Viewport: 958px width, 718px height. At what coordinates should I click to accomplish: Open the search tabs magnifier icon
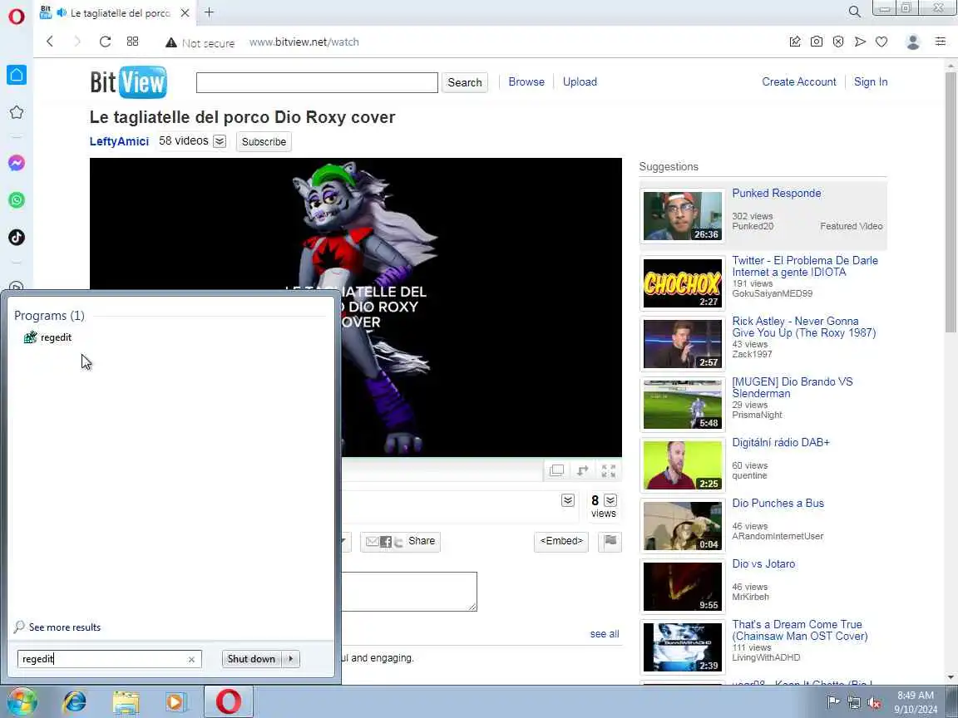tap(854, 12)
